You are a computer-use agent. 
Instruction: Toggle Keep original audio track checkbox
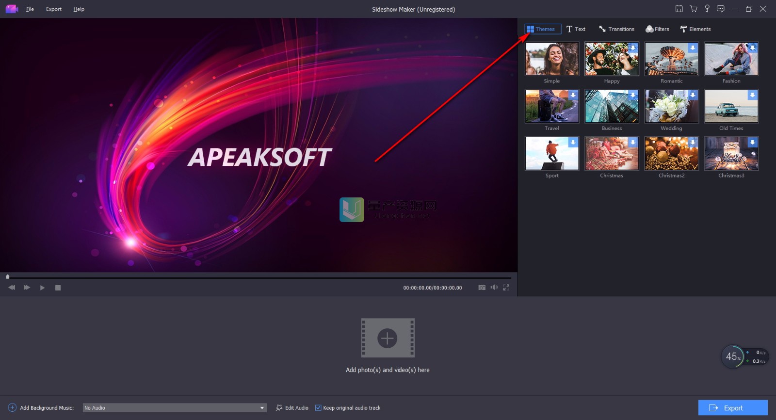pos(318,408)
